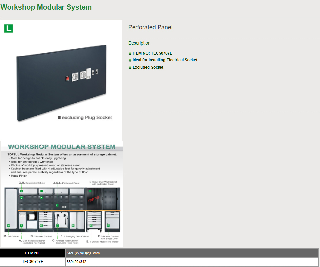Click the Perforated Panel product title
This screenshot has height=267, width=320.
tap(150, 27)
